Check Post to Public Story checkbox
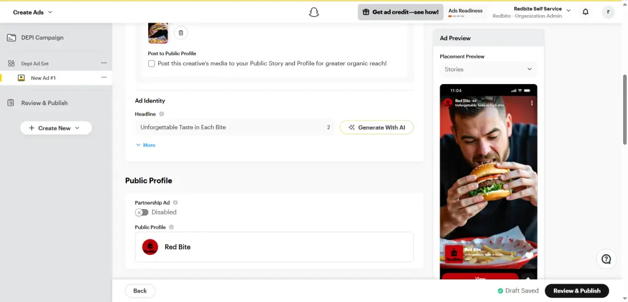 click(x=151, y=63)
